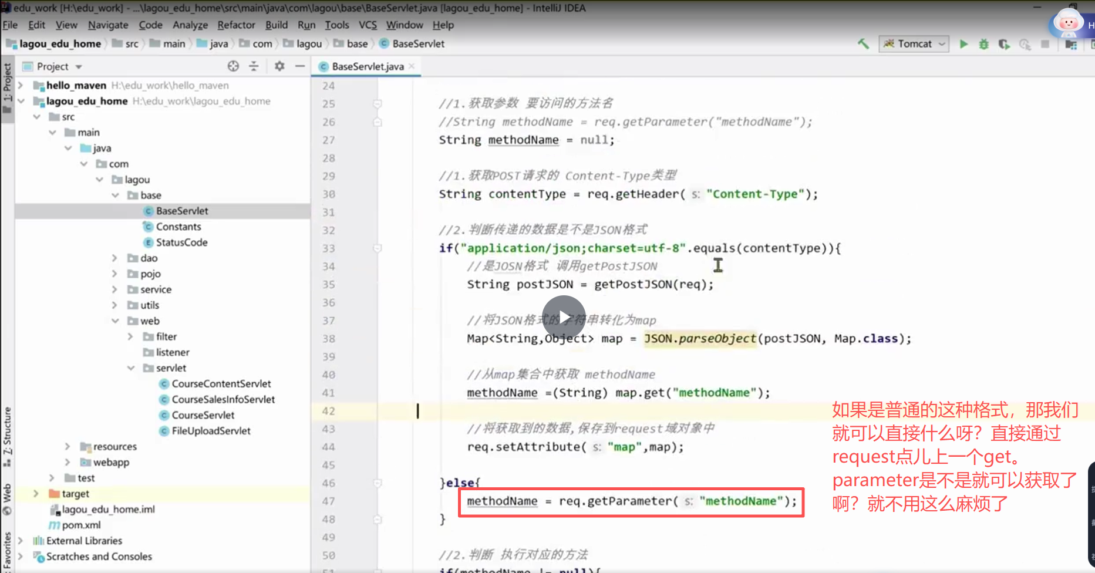Click the Stop process icon

coord(1046,43)
